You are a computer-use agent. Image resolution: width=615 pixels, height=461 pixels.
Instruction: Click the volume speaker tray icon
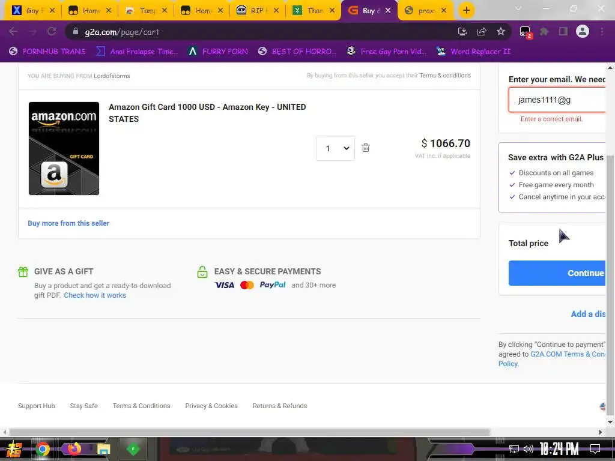click(529, 449)
